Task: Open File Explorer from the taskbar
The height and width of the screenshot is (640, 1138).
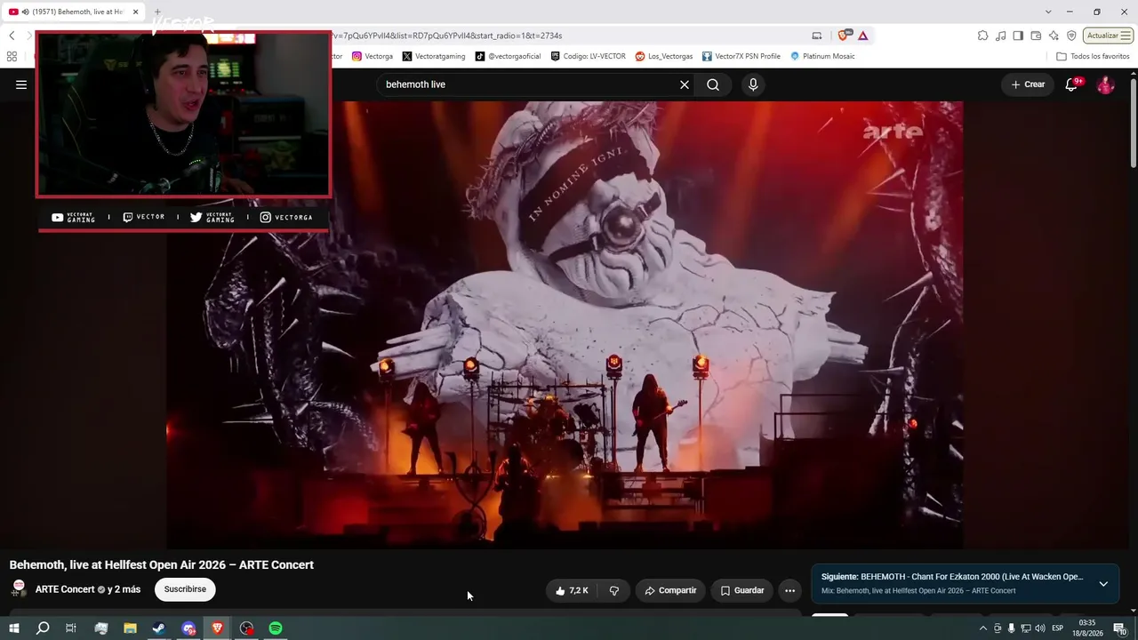Action: (130, 628)
